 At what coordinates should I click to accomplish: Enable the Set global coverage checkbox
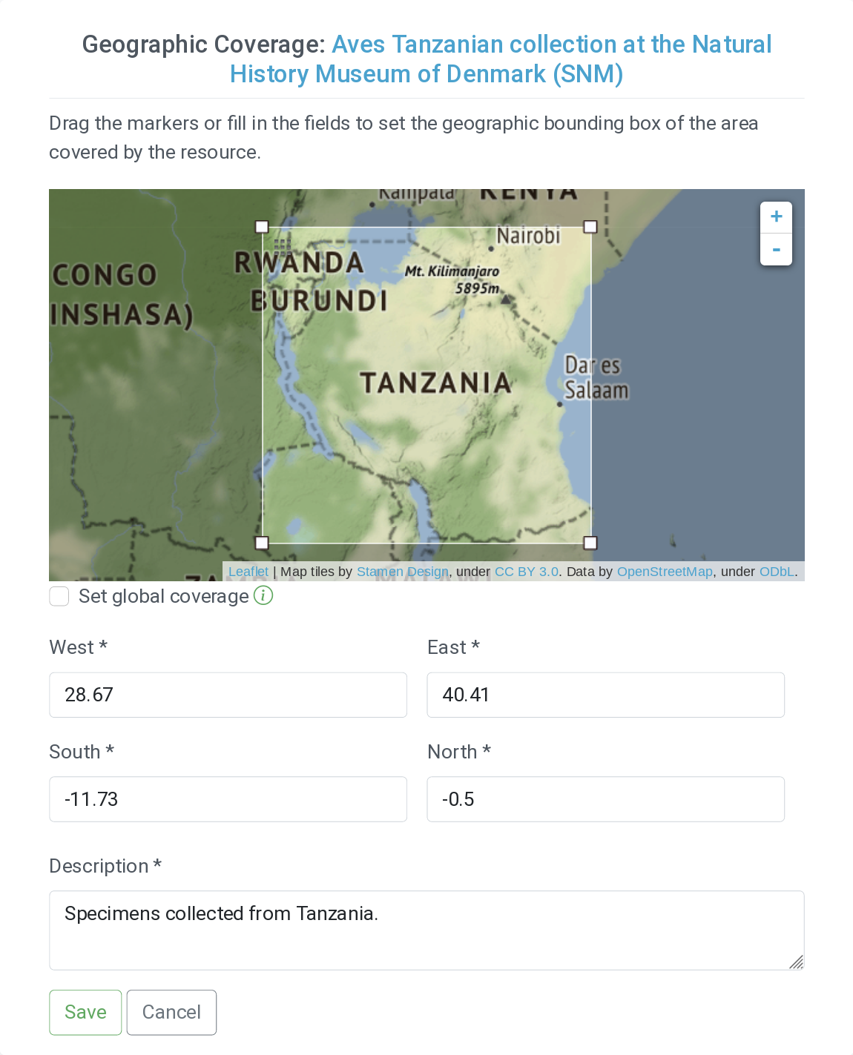(x=59, y=596)
